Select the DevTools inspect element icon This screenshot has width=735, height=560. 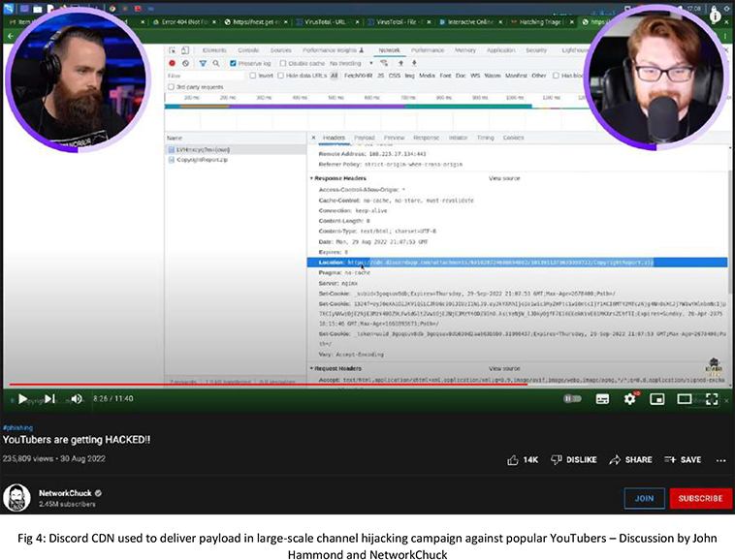pyautogui.click(x=173, y=50)
